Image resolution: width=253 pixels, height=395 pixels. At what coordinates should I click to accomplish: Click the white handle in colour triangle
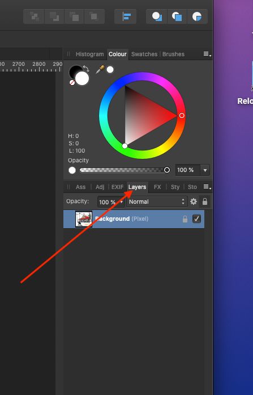[125, 146]
